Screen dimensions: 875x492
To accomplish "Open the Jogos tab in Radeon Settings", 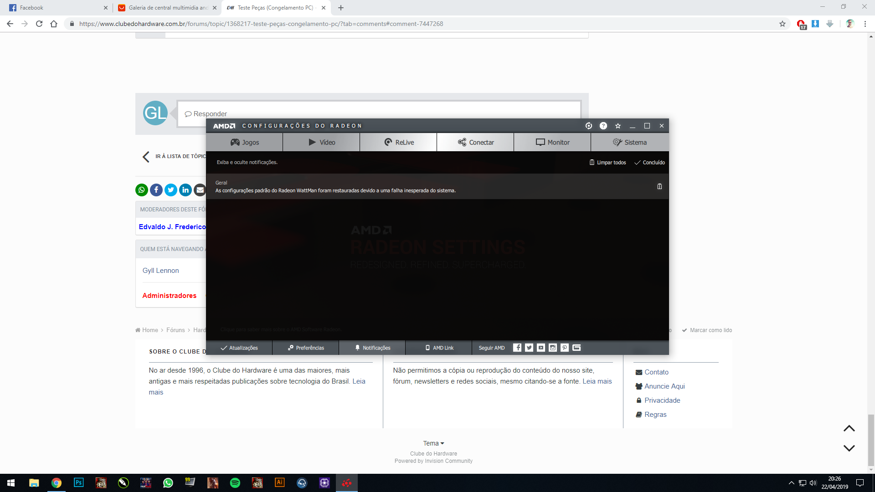I will tap(244, 142).
